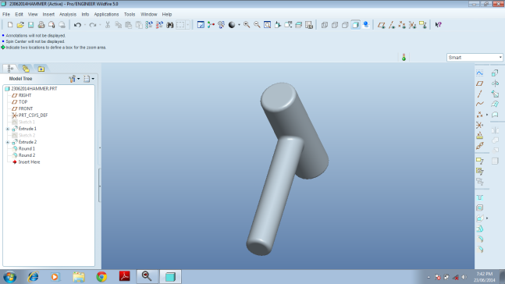Expand the datum point tool flyout arrow
The height and width of the screenshot is (284, 505).
(x=487, y=115)
